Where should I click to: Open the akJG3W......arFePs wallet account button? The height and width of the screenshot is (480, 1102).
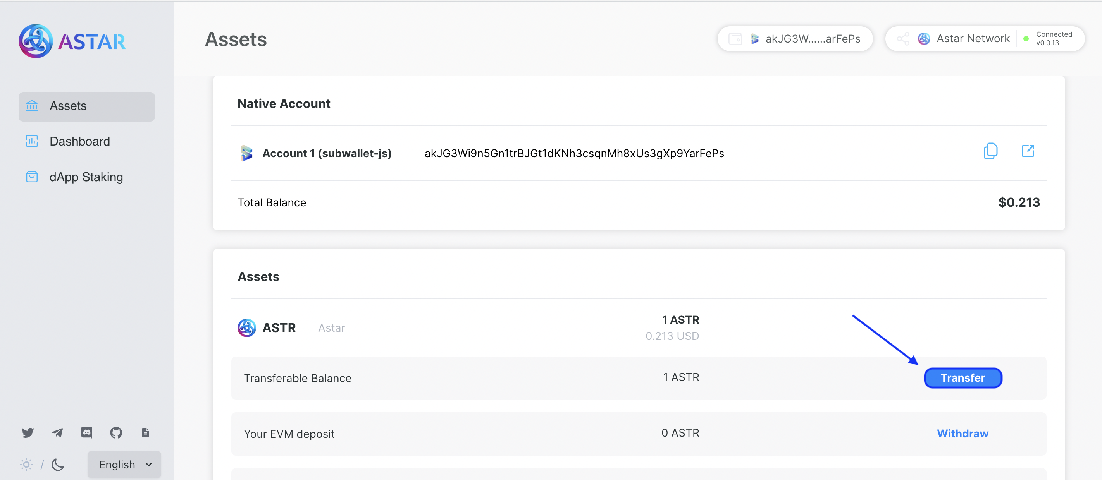tap(795, 39)
